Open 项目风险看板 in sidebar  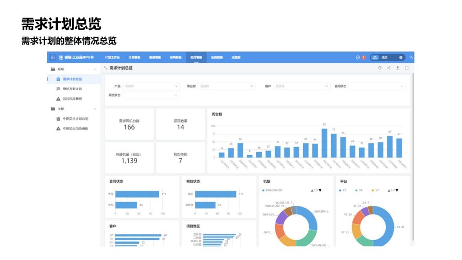[74, 99]
